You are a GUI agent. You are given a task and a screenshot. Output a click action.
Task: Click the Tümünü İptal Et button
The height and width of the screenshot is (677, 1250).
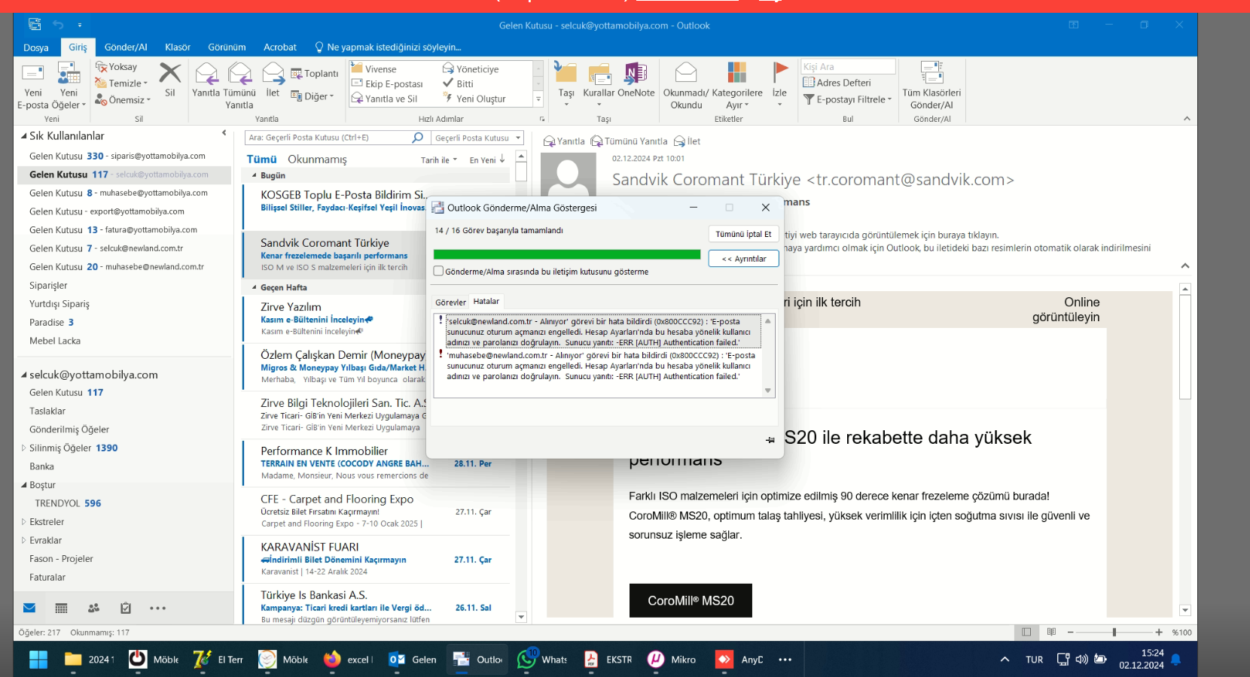(x=743, y=234)
